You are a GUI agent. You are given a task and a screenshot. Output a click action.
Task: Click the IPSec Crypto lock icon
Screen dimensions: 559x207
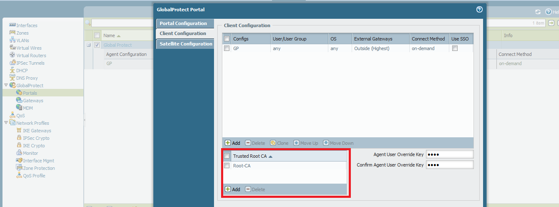pyautogui.click(x=19, y=138)
